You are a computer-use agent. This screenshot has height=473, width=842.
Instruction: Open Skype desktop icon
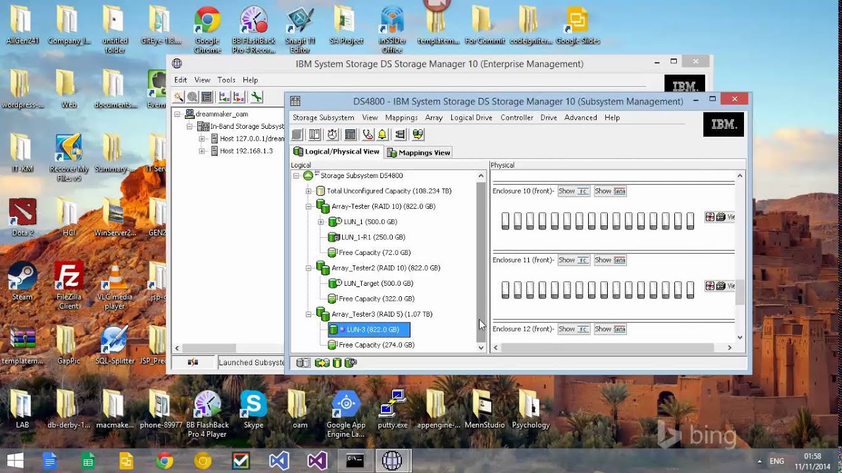253,409
